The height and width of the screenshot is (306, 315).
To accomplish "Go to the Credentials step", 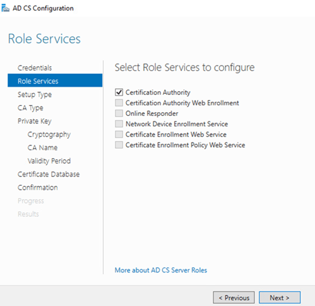I will coord(35,68).
